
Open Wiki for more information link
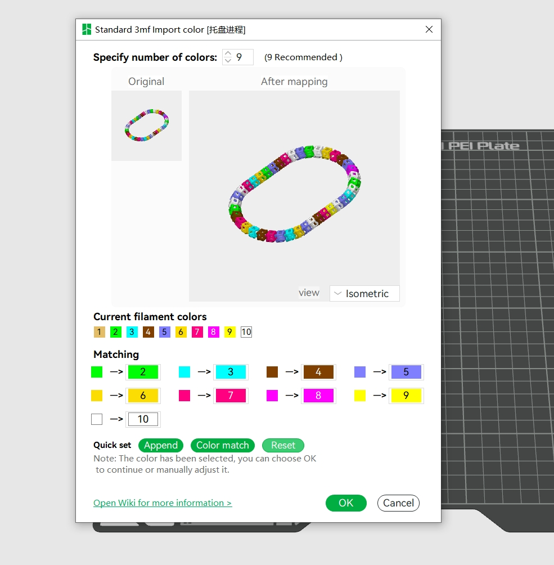click(x=163, y=503)
